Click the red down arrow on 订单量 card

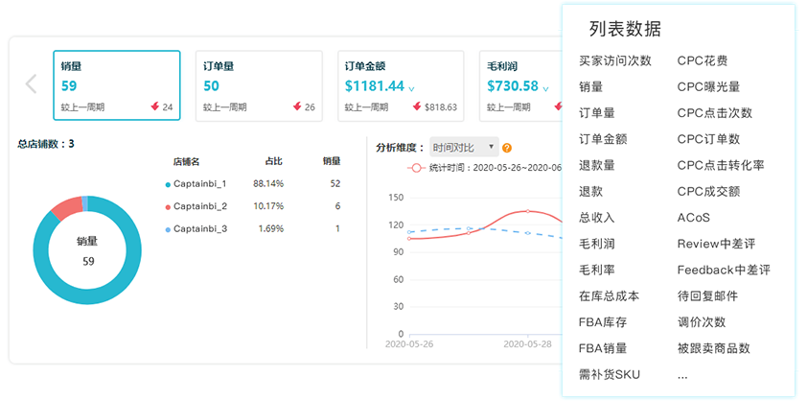pyautogui.click(x=297, y=106)
